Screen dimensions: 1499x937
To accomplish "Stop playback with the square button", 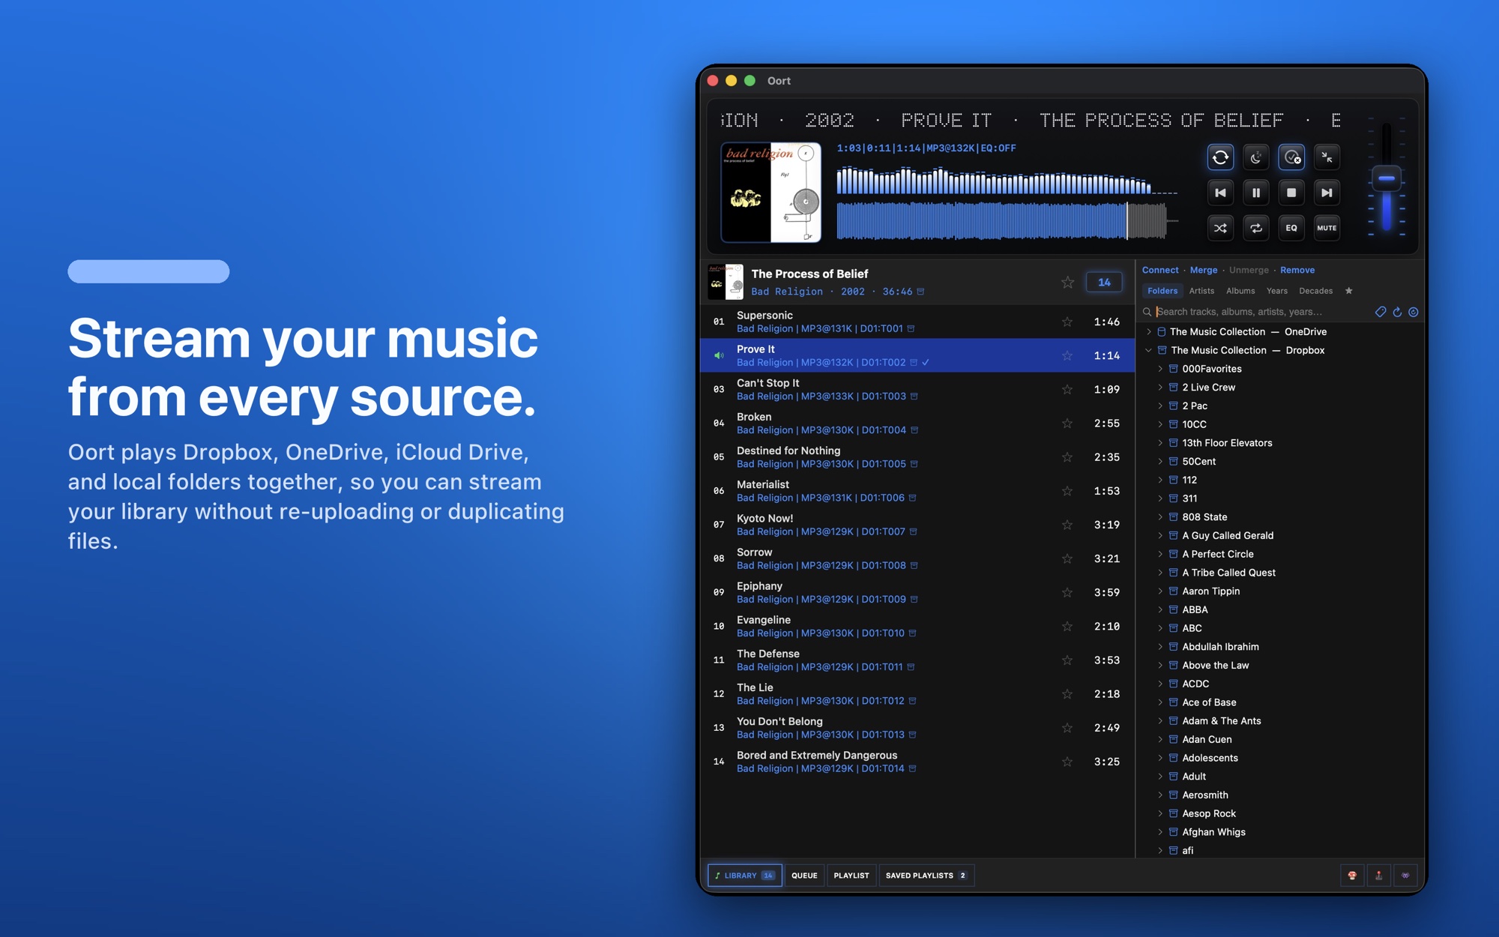I will point(1291,193).
